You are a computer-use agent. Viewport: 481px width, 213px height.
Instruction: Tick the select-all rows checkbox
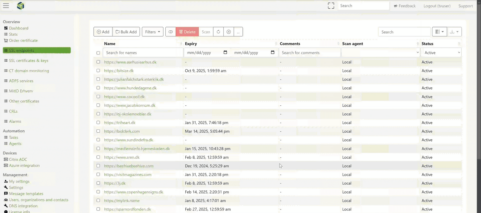[98, 53]
